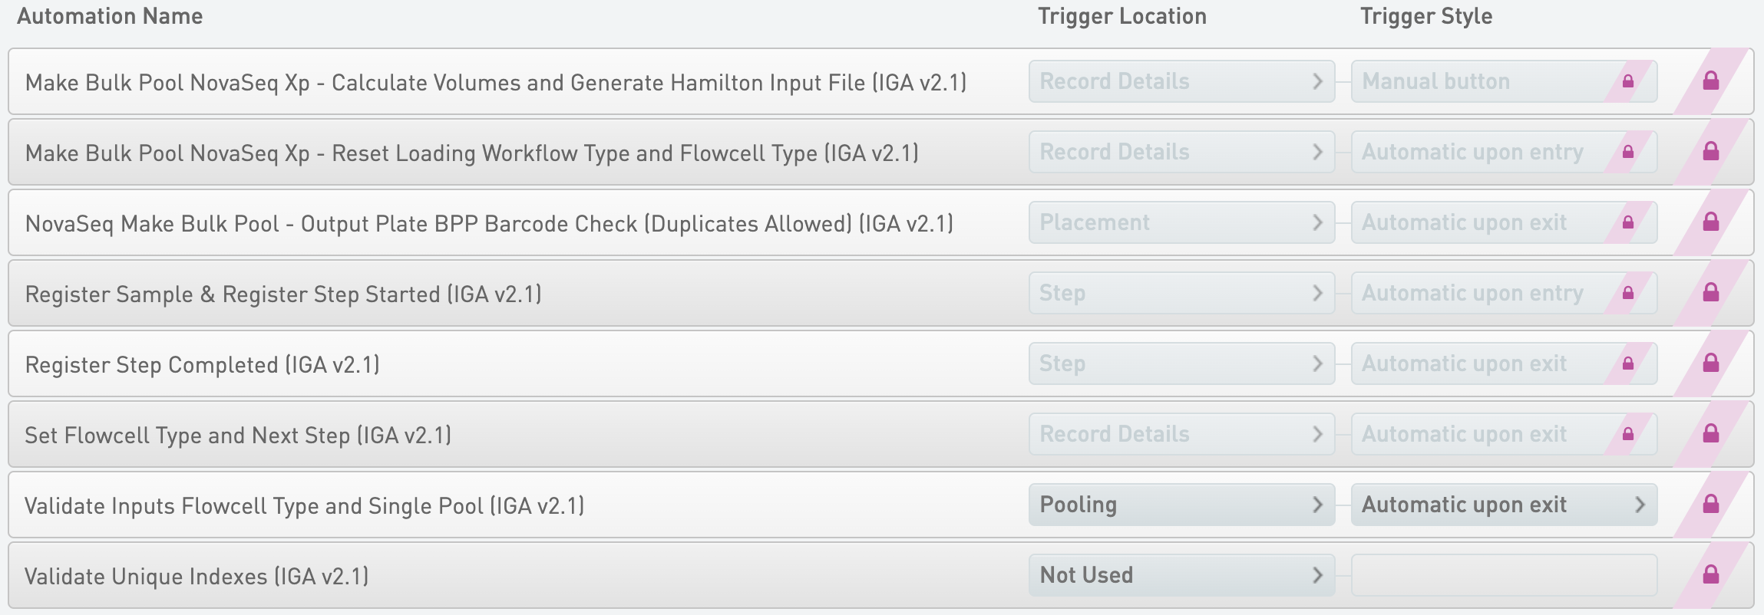Click the Trigger Style column header

pos(1425,16)
